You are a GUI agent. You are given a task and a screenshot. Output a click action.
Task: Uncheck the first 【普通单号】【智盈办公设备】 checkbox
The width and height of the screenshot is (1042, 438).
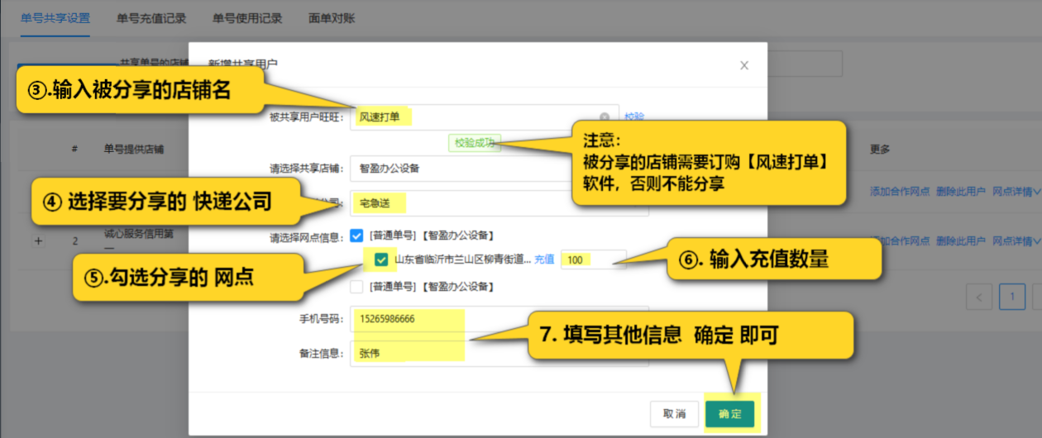tap(356, 236)
